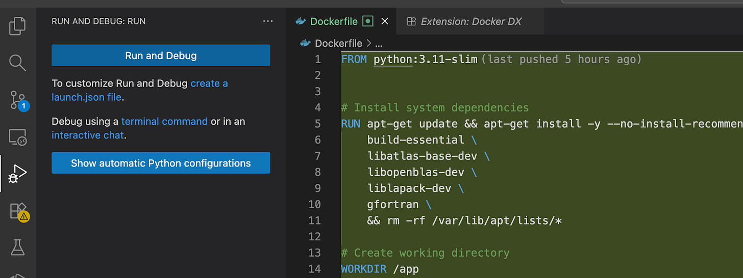Screen dimensions: 743x278
Task: Click the green modified indicator on Dockerfile tab
Action: pos(367,21)
